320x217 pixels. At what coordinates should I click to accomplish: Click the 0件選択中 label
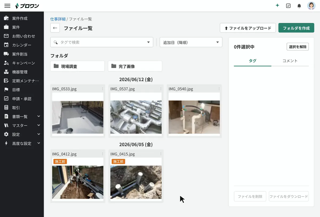tap(244, 47)
